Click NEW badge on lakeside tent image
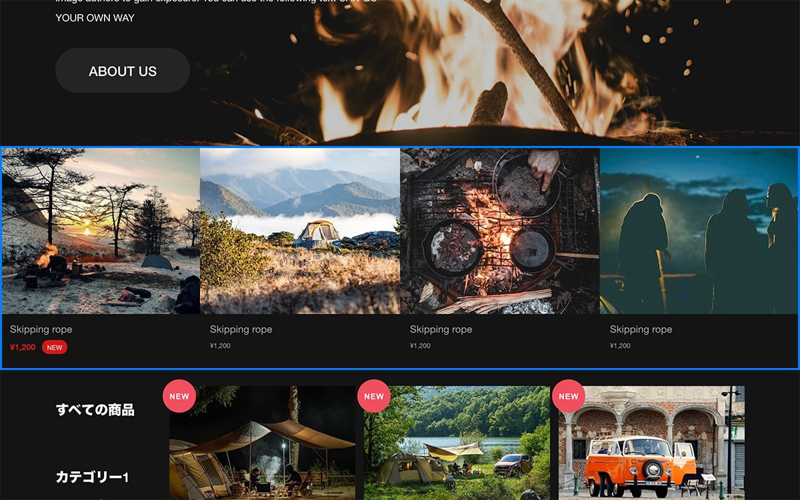The image size is (800, 500). click(x=374, y=396)
